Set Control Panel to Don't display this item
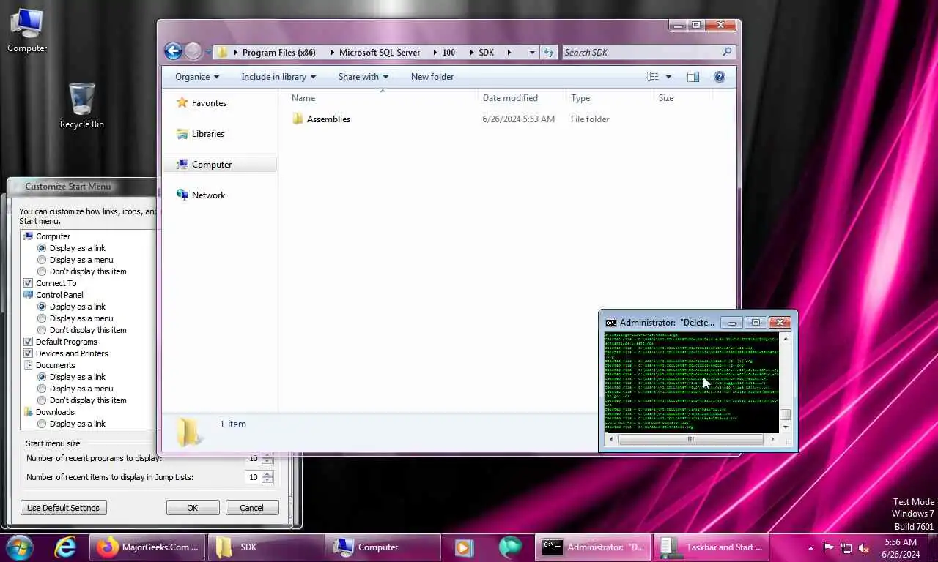 (42, 330)
